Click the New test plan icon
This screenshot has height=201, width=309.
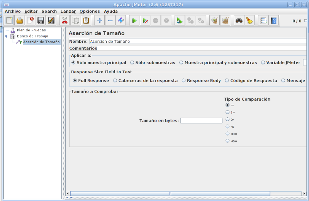(9, 20)
